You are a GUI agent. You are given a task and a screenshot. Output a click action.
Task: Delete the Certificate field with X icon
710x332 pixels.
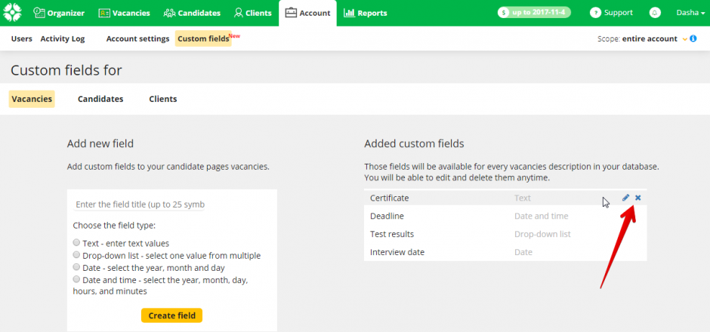[x=638, y=198]
